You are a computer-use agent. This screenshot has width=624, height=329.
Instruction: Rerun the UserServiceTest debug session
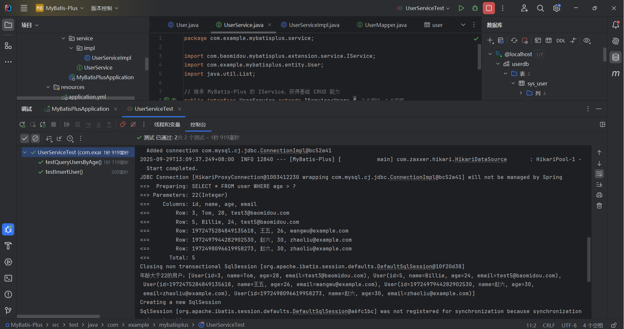(x=22, y=125)
